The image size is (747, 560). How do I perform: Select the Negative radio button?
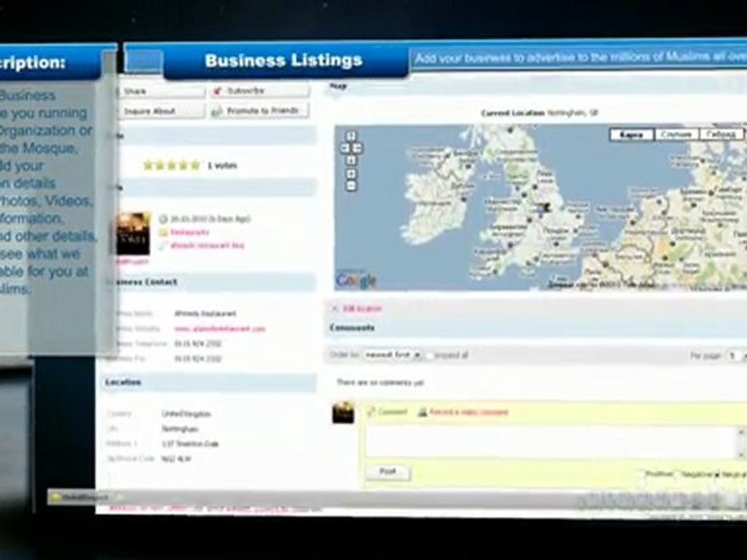678,474
